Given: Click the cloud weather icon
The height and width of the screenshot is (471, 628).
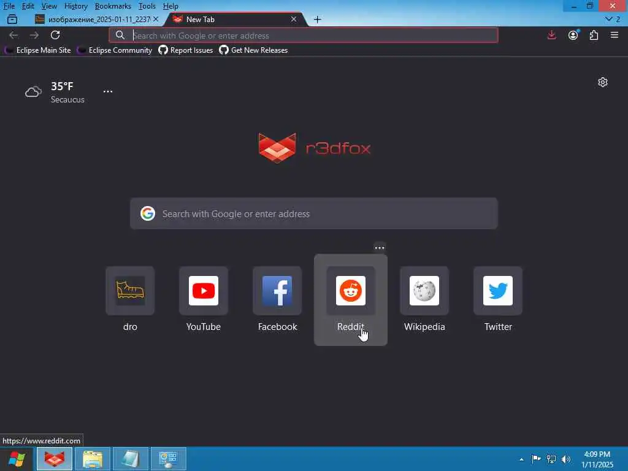Looking at the screenshot, I should 33,92.
